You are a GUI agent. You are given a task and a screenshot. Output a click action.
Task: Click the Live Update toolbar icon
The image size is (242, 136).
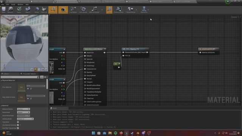pyautogui.click(x=83, y=10)
